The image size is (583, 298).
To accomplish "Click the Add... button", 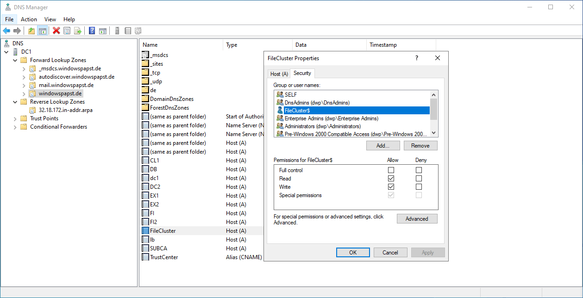I will 383,146.
